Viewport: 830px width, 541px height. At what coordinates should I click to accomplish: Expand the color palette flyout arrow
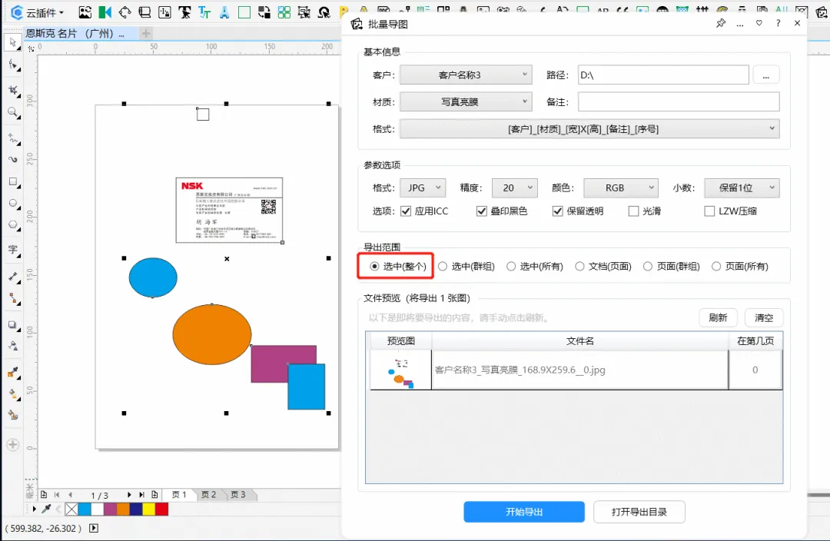[35, 509]
